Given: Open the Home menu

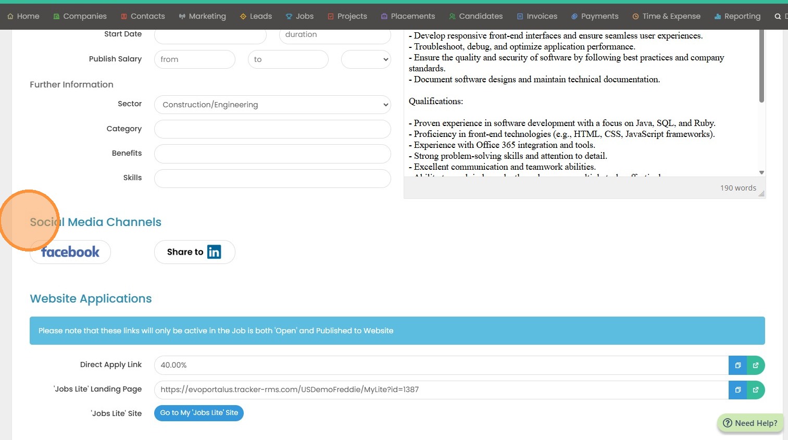Looking at the screenshot, I should 23,17.
